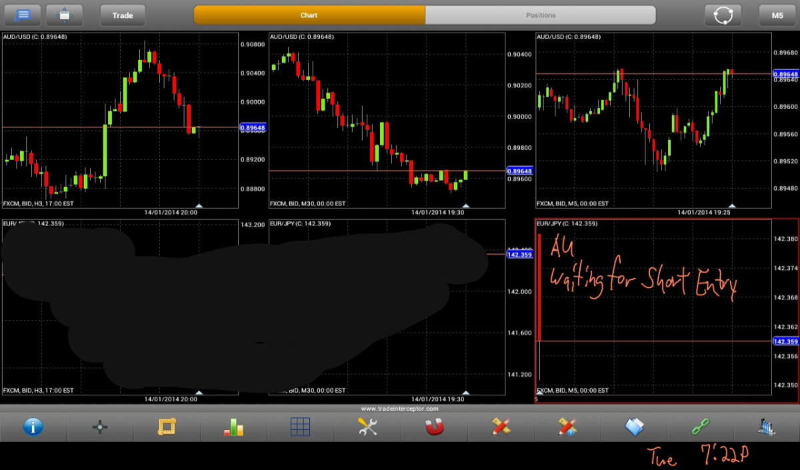This screenshot has height=470, width=800.
Task: Click the 142.359 price tag on EUR/JPY M5 chart
Action: point(785,341)
